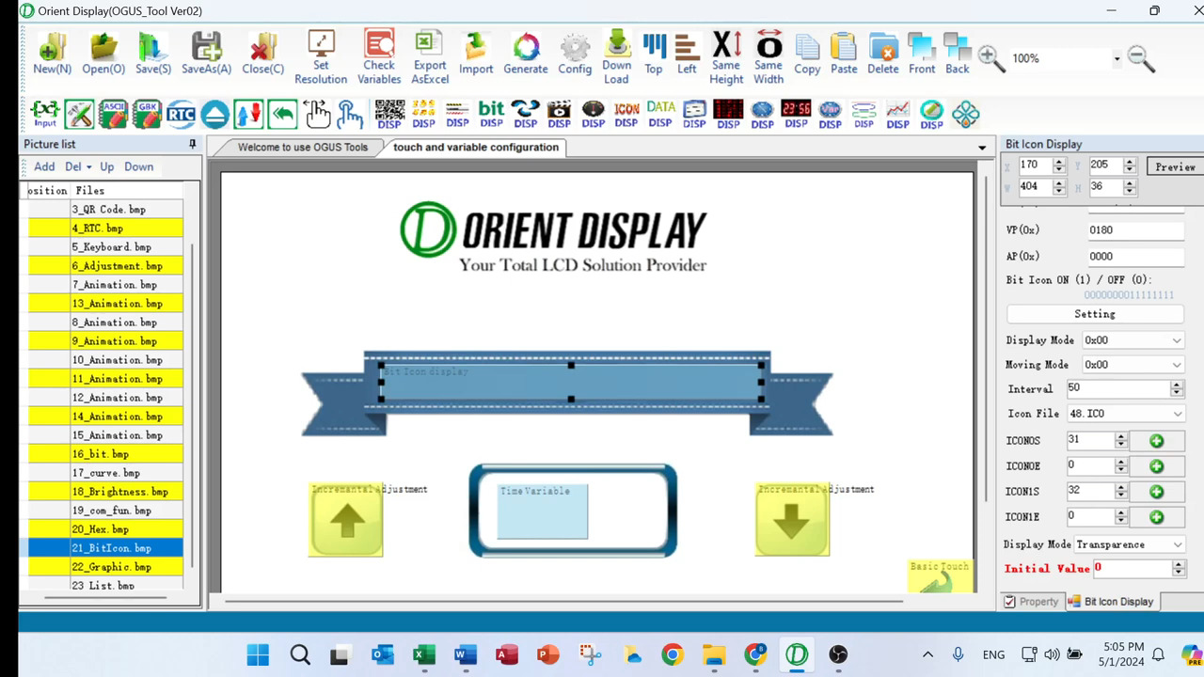Click Export AsExcel icon
The image size is (1204, 677).
point(430,56)
